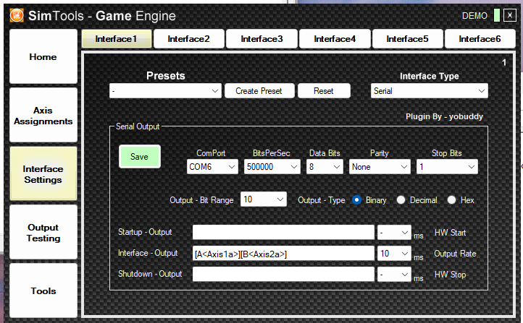Open the Presets dropdown
The width and height of the screenshot is (523, 323).
(165, 91)
